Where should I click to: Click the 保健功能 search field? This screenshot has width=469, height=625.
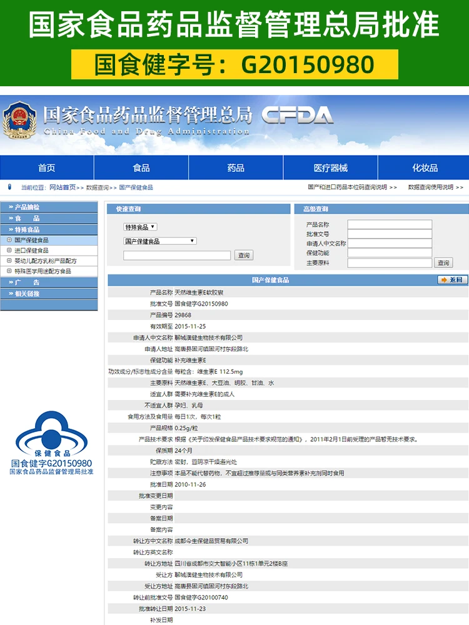[x=390, y=253]
